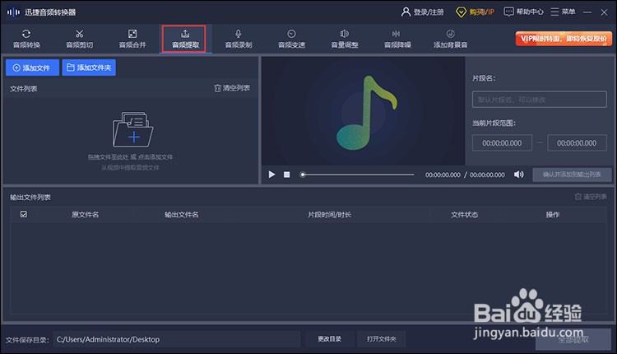Click the 操作 column header

click(x=553, y=215)
